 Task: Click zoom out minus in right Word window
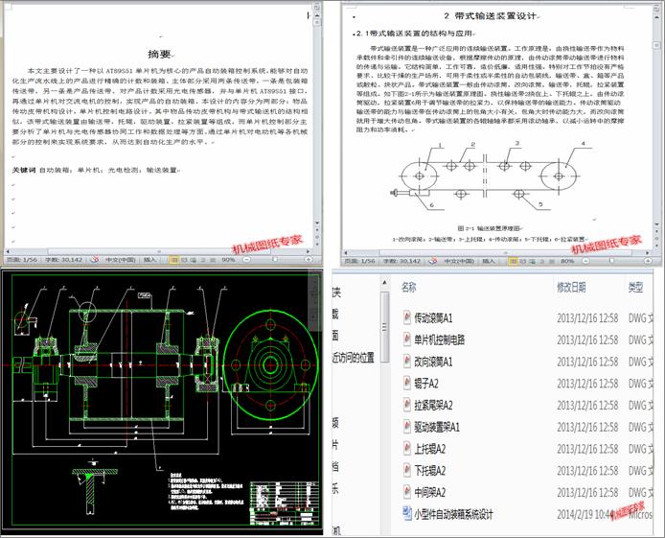coord(586,261)
